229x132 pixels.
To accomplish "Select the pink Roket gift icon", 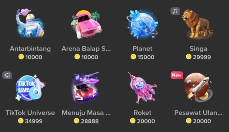I will click(x=142, y=88).
